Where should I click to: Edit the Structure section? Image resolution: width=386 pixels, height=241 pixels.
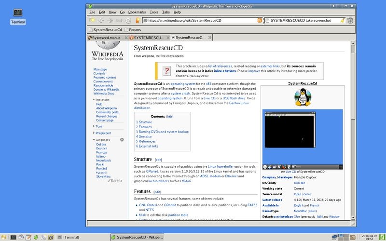click(158, 160)
